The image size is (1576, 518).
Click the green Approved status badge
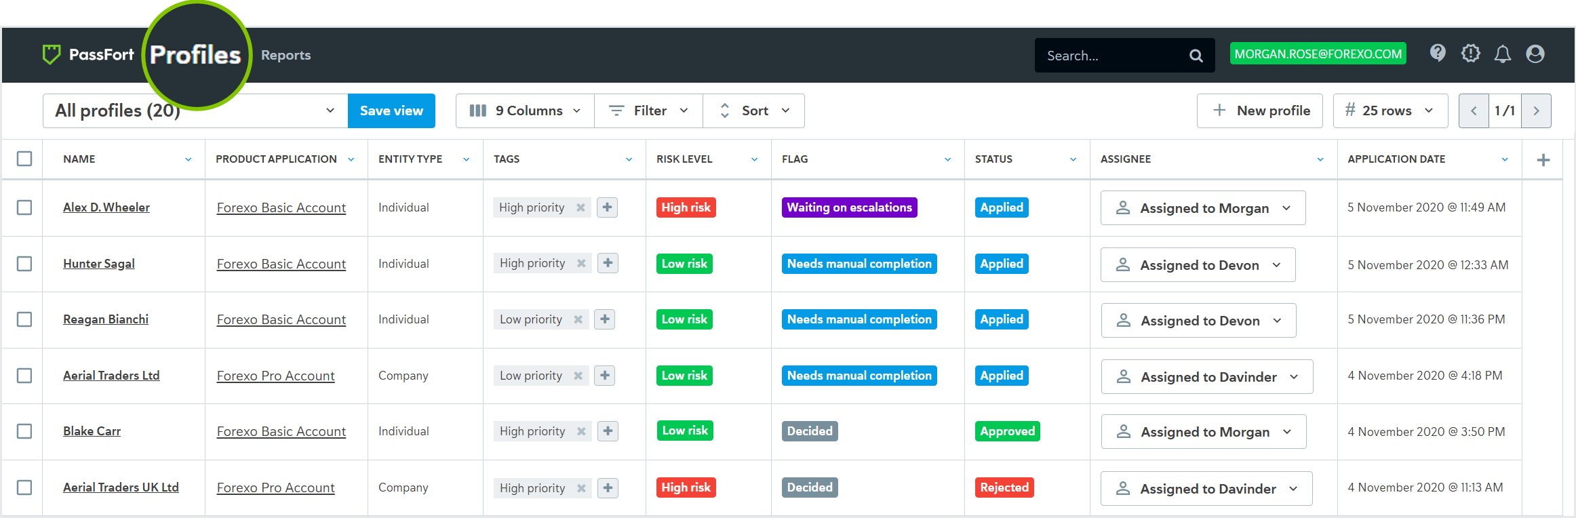point(1007,431)
